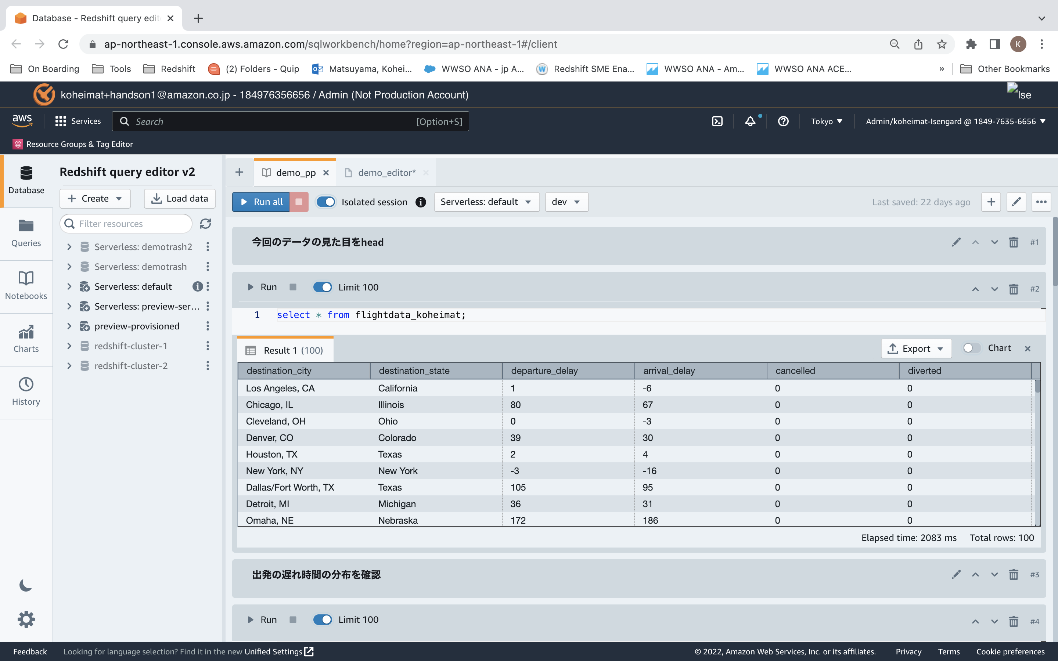
Task: Click the Load data button
Action: point(180,198)
